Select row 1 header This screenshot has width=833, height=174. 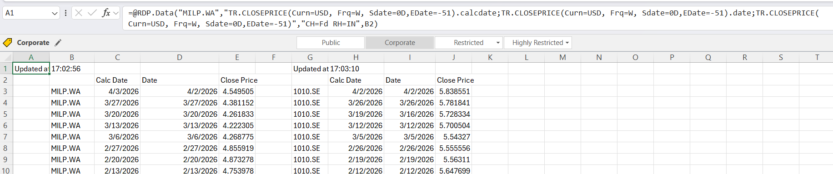tap(6, 69)
